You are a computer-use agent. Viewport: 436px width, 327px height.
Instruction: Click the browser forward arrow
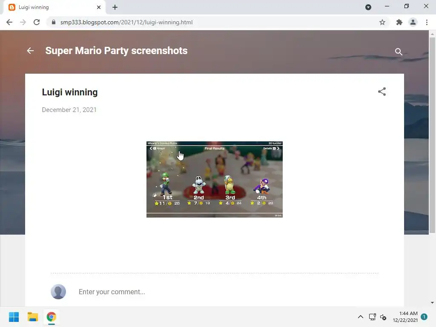23,22
